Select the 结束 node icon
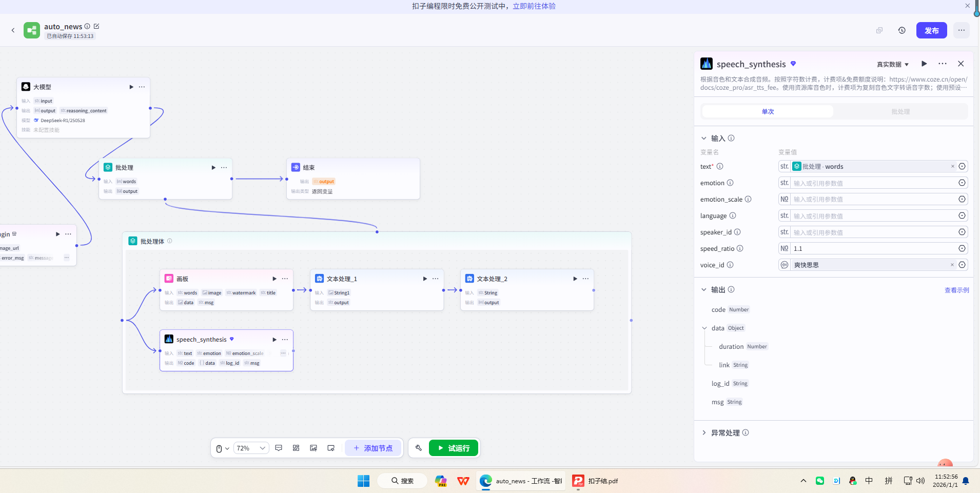 tap(296, 167)
